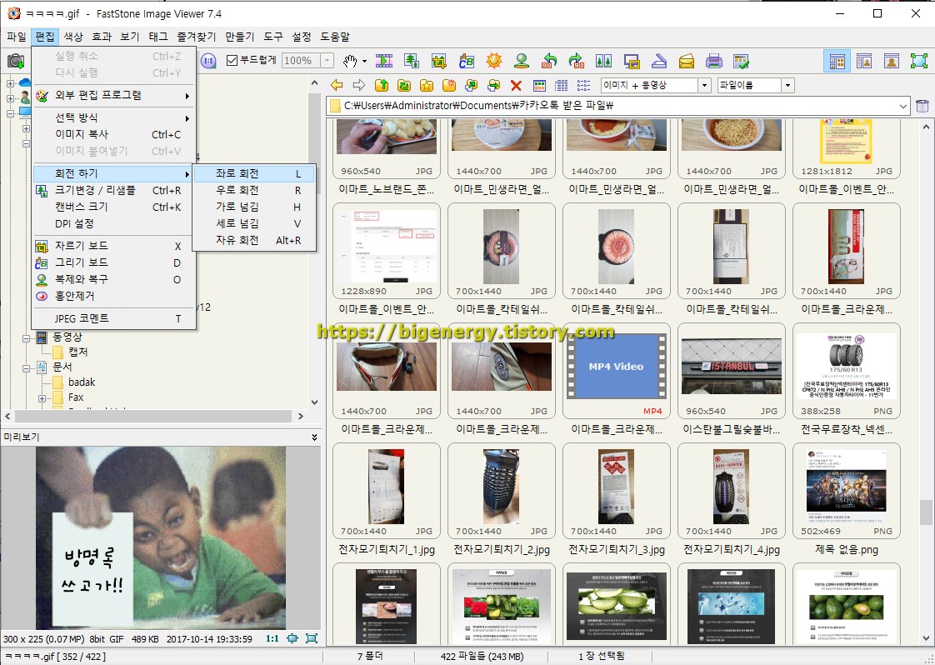Click the rotate right toolbar icon

pos(577,61)
